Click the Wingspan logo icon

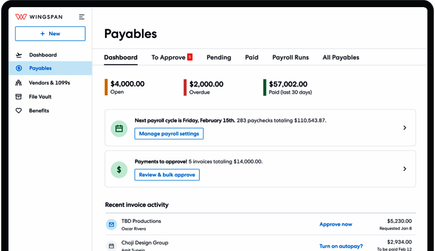[x=21, y=17]
